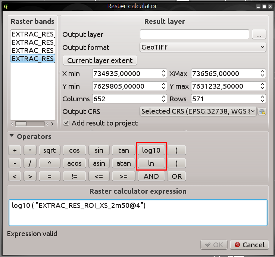Select the third EXTRAC_RES raster band
Viewport: 275px width, 257px height.
click(x=33, y=51)
